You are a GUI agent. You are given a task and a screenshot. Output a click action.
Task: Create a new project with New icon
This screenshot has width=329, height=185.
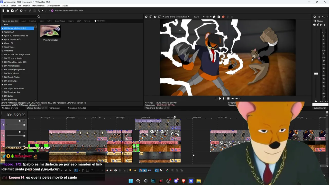(3, 11)
